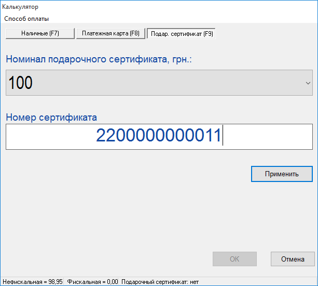Select Нефискальная = 98,95 in status bar
Screen dimensions: 318x286
pos(32,281)
